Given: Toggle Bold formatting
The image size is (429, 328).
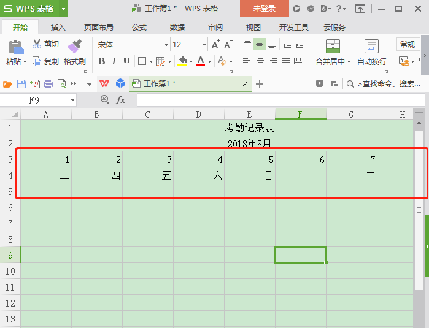Looking at the screenshot, I should [102, 61].
